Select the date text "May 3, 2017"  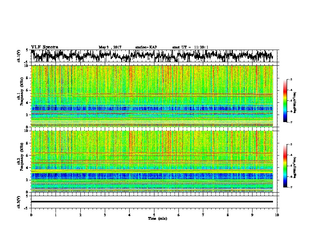pos(110,47)
